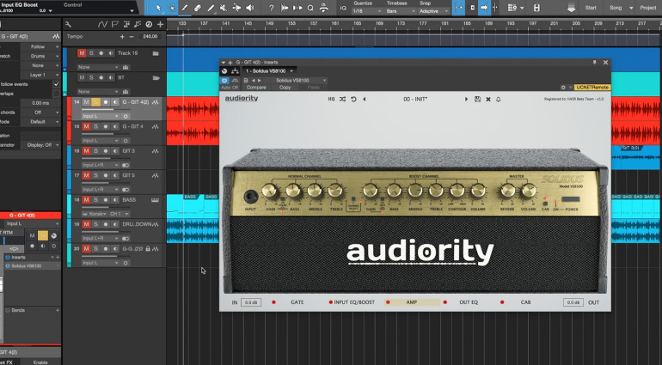Open Input L dropdown on G - GIT 4(2)

click(100, 116)
